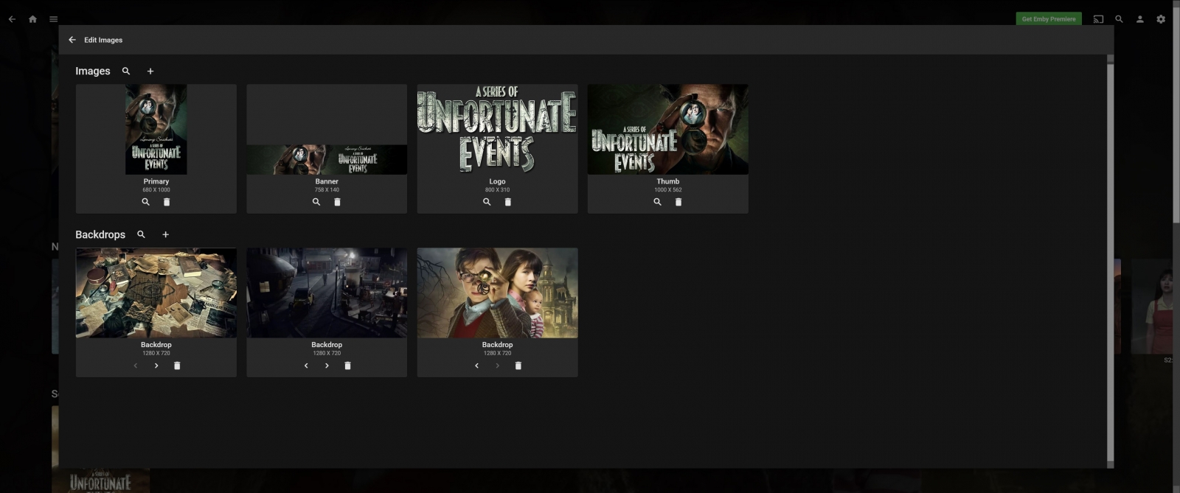
Task: Move third backdrop (children) left
Action: [476, 366]
